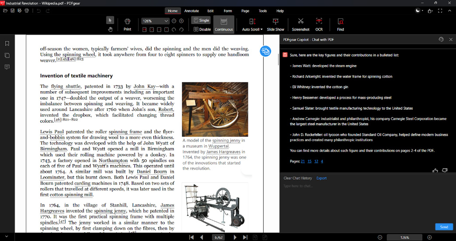Switch to Single page view

(201, 21)
